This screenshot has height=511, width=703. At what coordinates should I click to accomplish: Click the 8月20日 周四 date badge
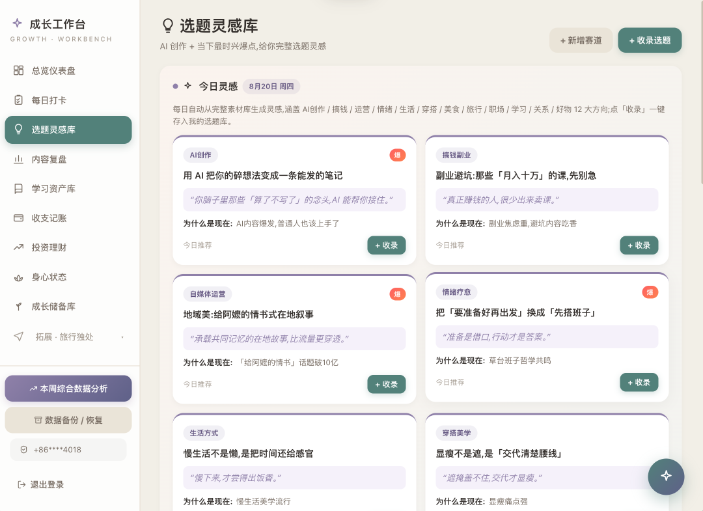(271, 86)
